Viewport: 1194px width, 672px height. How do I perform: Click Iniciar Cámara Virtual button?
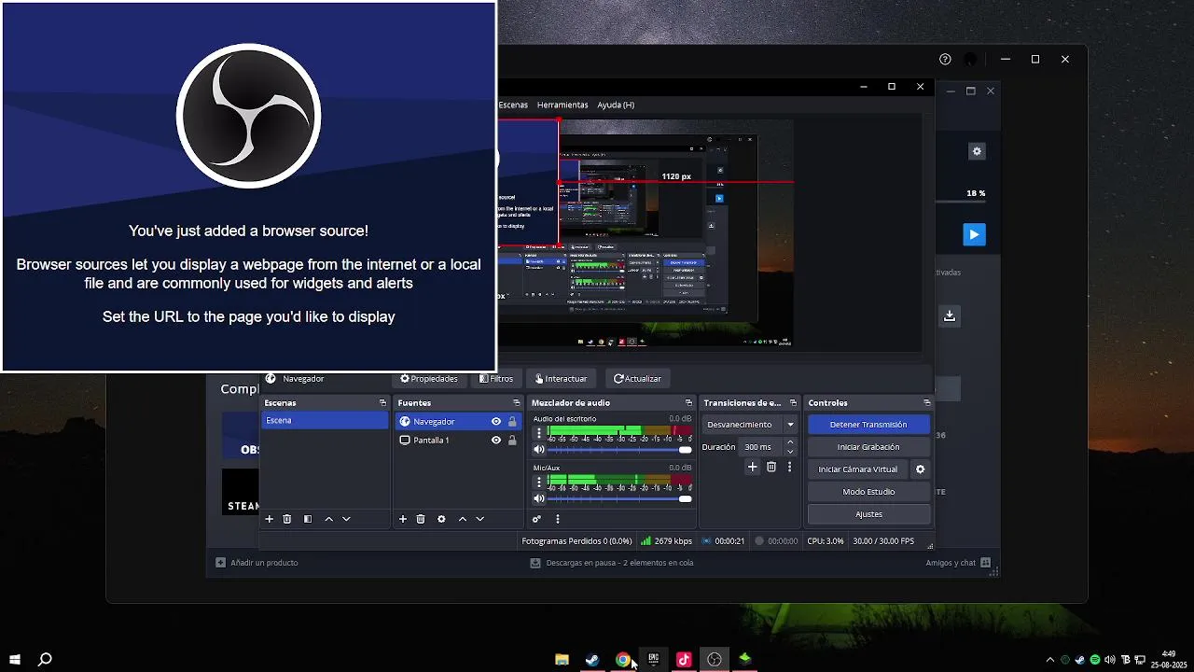click(858, 469)
